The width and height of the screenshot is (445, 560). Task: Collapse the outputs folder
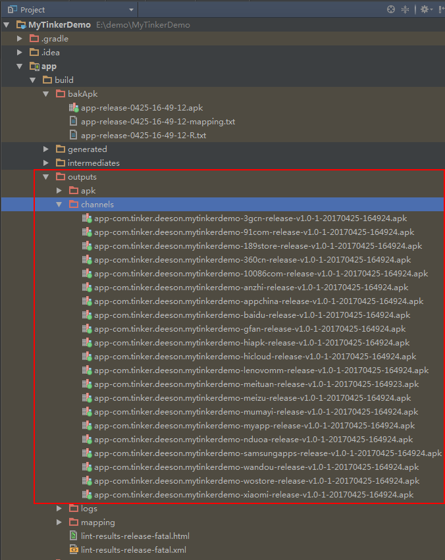(x=46, y=177)
